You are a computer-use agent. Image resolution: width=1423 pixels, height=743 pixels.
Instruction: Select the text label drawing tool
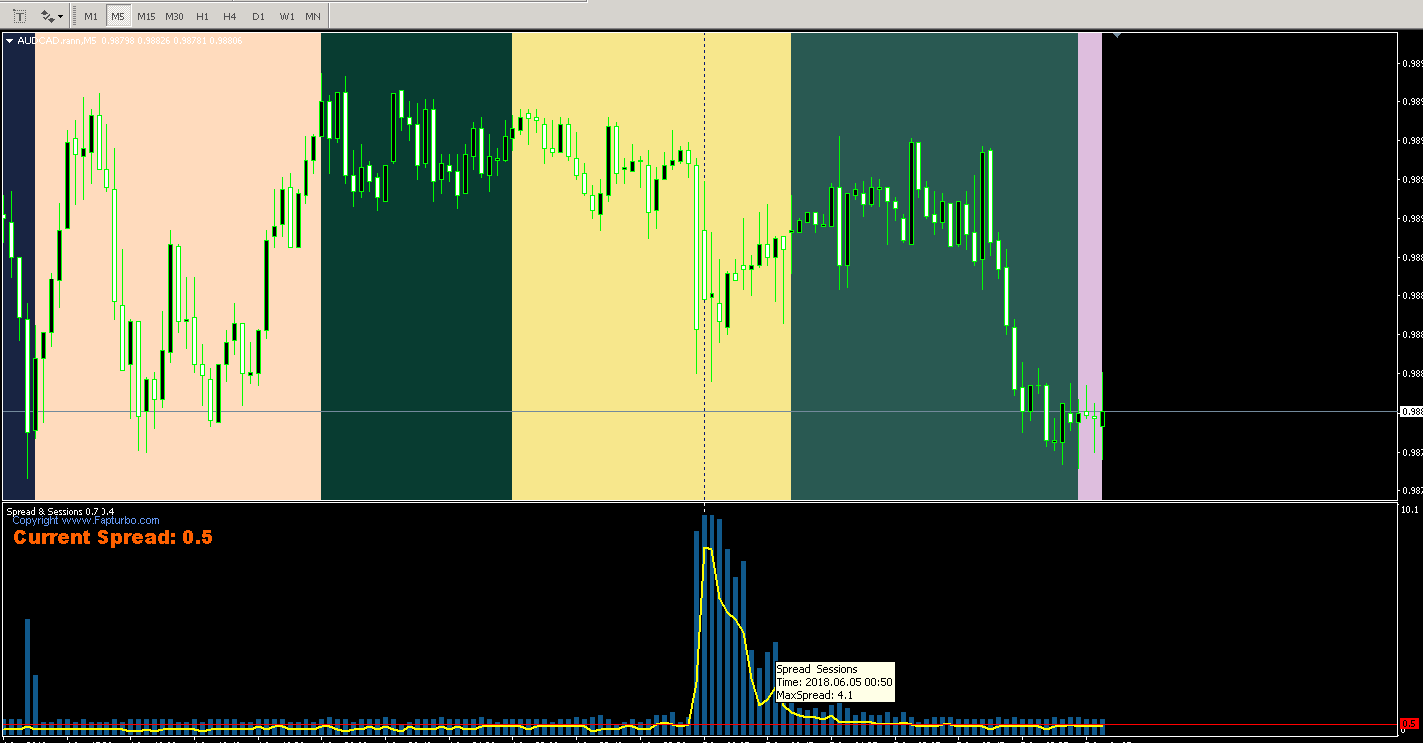[x=19, y=16]
